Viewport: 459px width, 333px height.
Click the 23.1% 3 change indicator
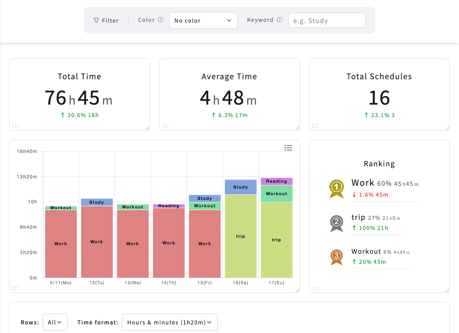click(x=379, y=115)
